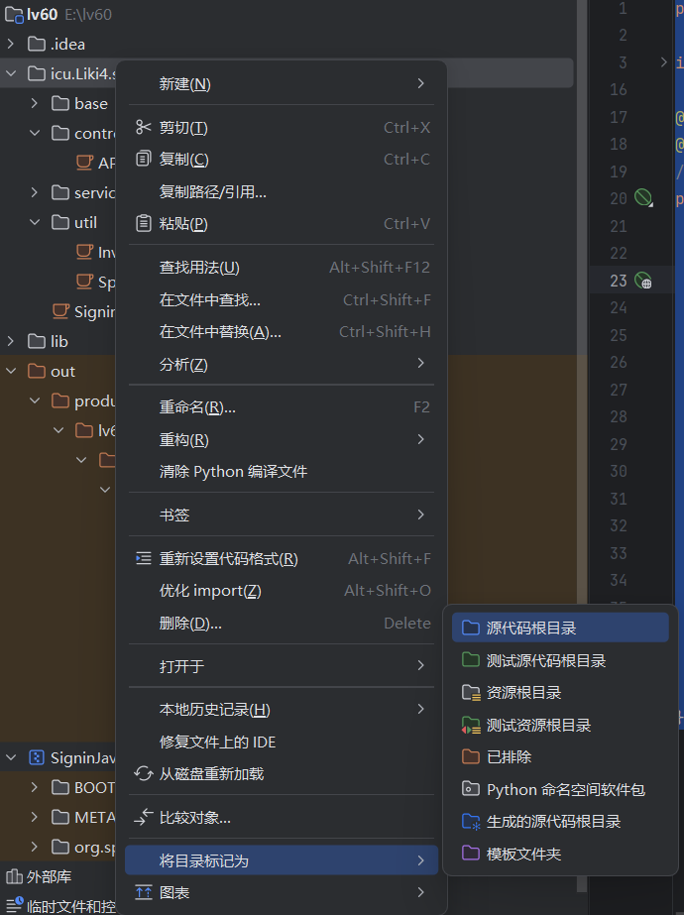The image size is (684, 915).
Task: Mark directory as 模板文件夹
Action: pos(560,854)
